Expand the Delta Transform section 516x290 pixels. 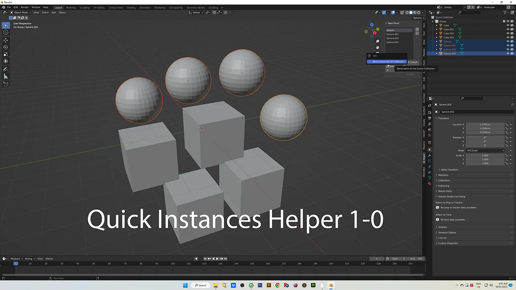coord(449,170)
